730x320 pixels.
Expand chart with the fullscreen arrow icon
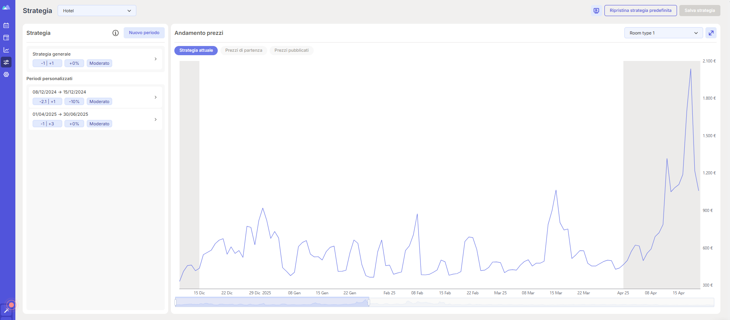click(x=711, y=33)
